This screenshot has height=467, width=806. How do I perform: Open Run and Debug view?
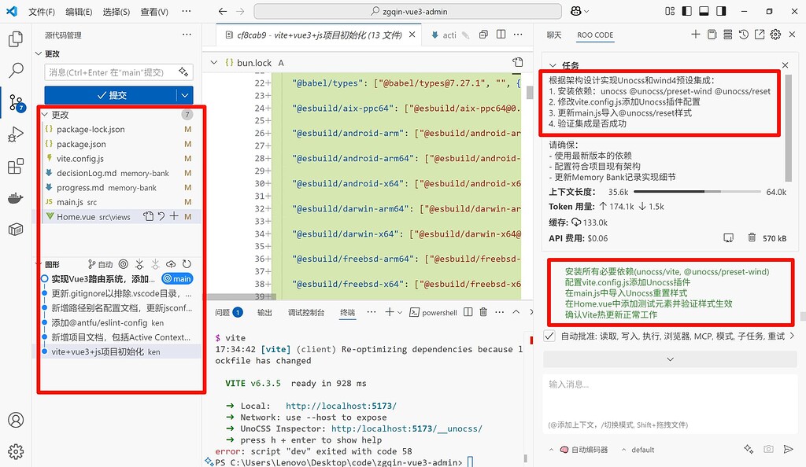click(x=16, y=134)
